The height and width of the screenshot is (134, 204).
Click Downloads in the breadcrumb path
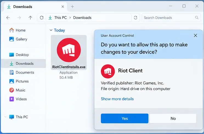[x=82, y=18]
